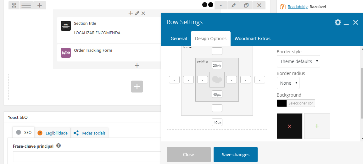Remove background image with red X
The width and height of the screenshot is (363, 164).
click(x=290, y=126)
